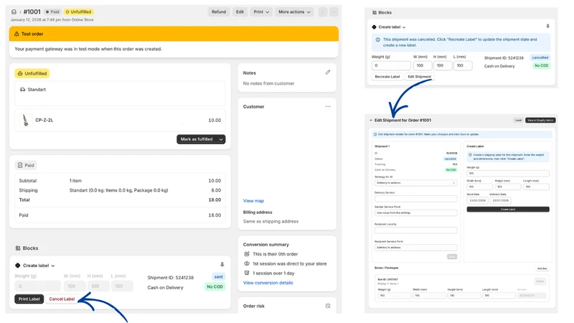
Task: Click the Delivery Service field
Action: [x=415, y=199]
